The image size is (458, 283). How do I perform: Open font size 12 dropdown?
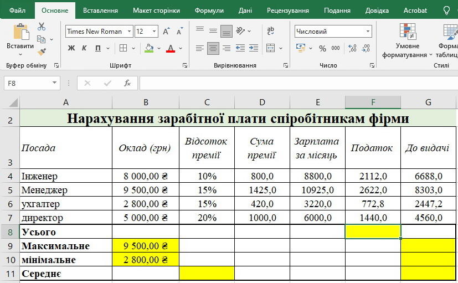click(x=154, y=31)
